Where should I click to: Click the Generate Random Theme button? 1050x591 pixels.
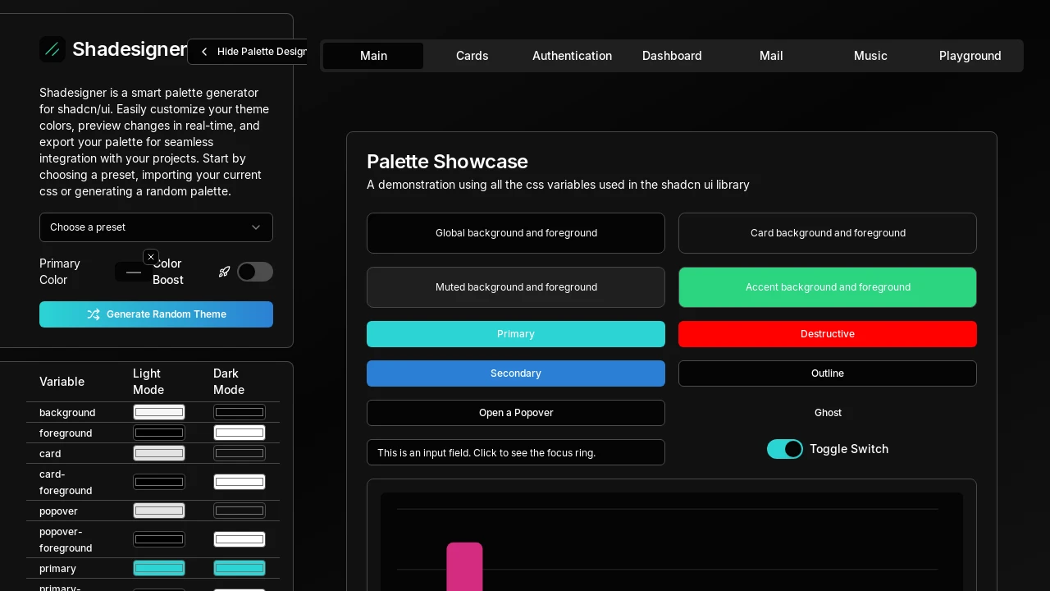pyautogui.click(x=156, y=314)
